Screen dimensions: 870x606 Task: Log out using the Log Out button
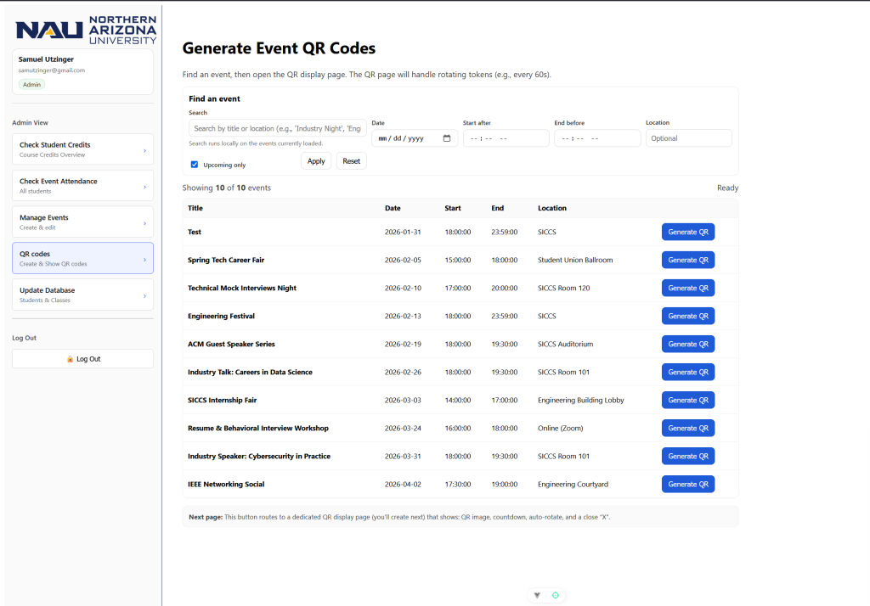pyautogui.click(x=82, y=359)
